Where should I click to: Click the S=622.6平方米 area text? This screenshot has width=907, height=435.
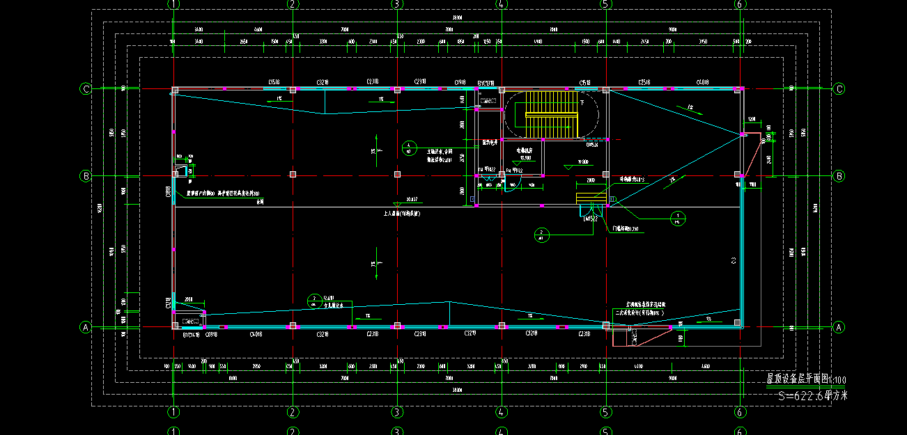click(x=813, y=396)
